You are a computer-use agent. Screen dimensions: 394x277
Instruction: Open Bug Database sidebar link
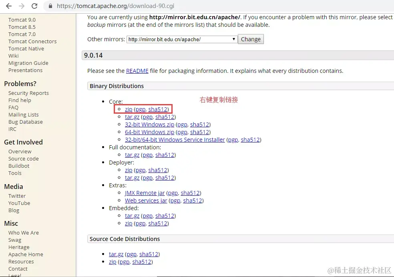26,122
